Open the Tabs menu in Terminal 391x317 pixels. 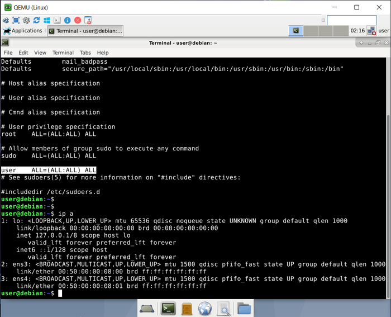pyautogui.click(x=85, y=53)
